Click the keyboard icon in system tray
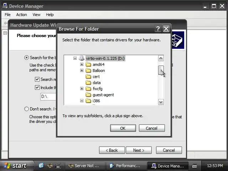Screen dimensions: 228x171 point(195,166)
